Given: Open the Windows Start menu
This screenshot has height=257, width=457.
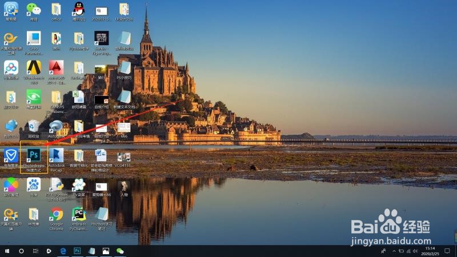Looking at the screenshot, I should tap(7, 251).
